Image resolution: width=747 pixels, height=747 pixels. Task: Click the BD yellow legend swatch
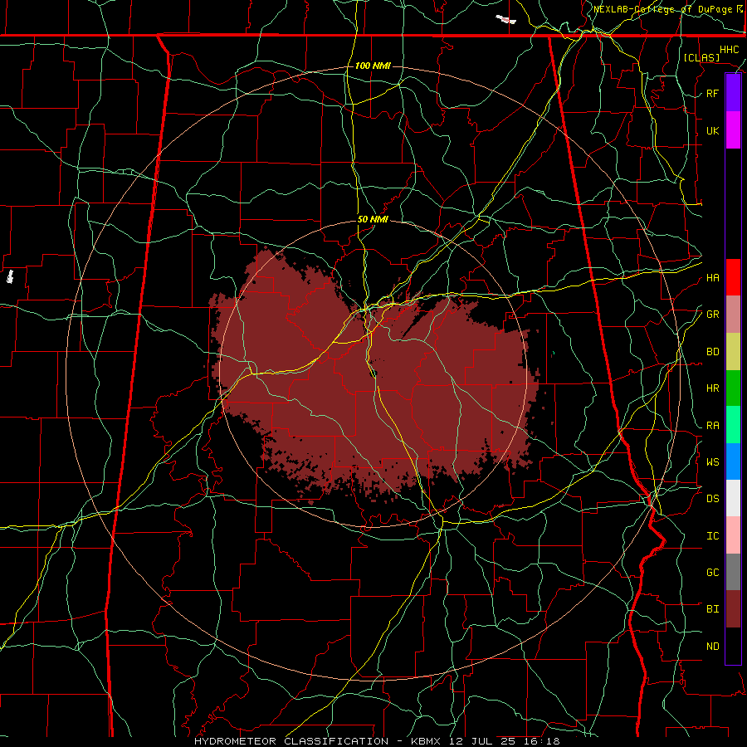[x=733, y=352]
